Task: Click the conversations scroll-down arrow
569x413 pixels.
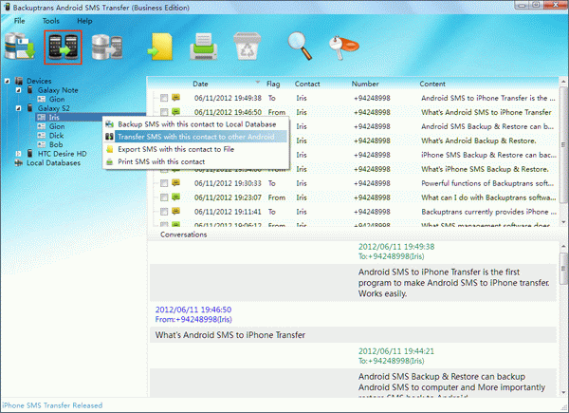Action: [x=563, y=392]
